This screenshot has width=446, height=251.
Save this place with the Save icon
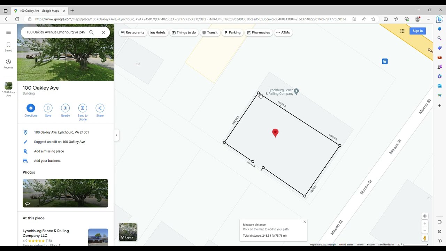[x=48, y=110]
